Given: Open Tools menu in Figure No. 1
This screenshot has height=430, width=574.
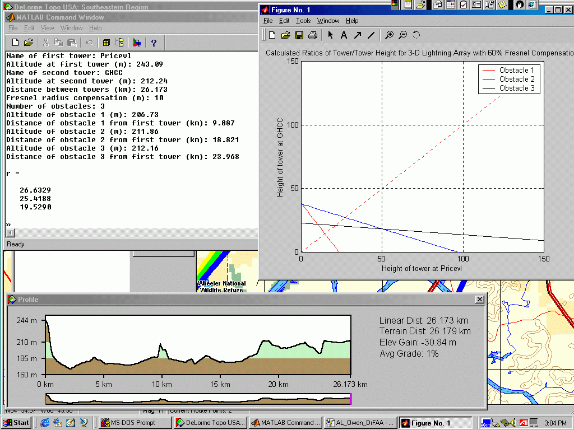Looking at the screenshot, I should [303, 21].
